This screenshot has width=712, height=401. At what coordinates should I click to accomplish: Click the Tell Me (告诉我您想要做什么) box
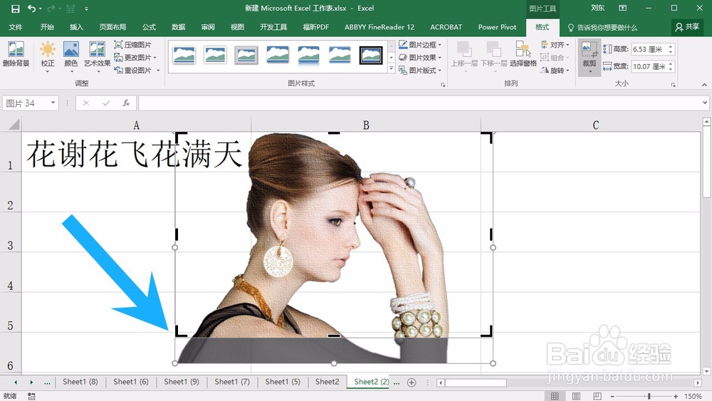[602, 28]
